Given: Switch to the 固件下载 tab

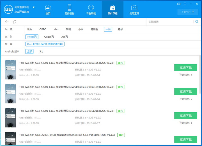Looking at the screenshot, I should [113, 9].
